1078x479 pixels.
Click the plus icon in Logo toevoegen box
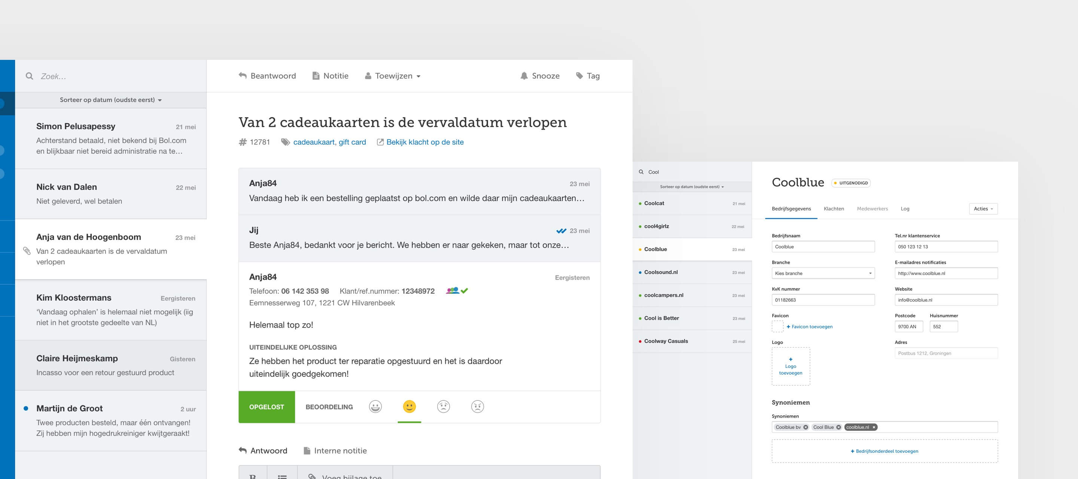pos(791,359)
